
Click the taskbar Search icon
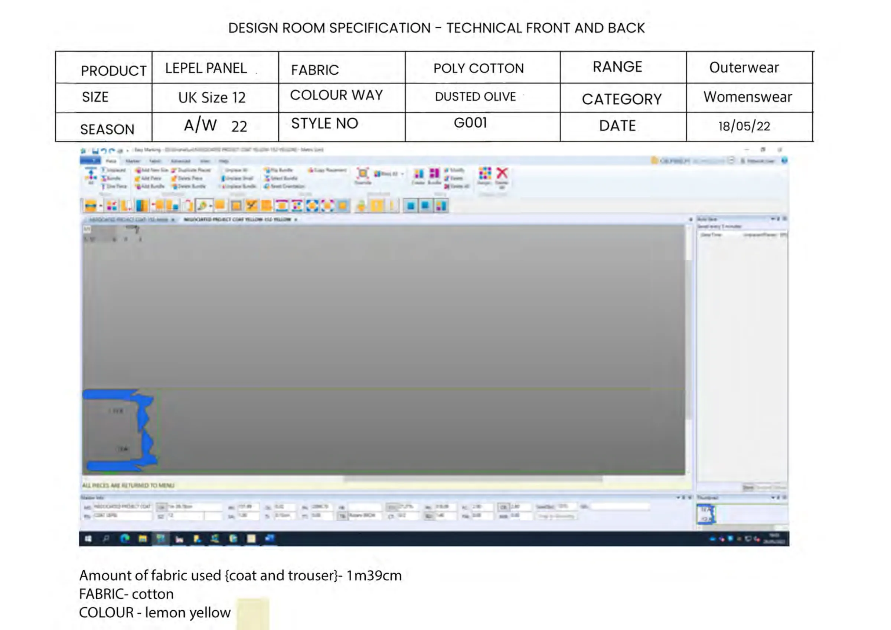(x=106, y=539)
